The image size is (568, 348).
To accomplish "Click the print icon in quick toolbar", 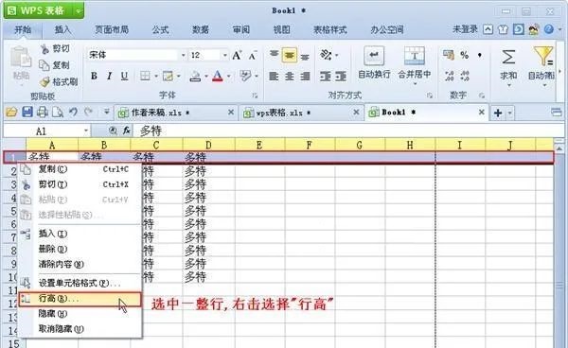I will tap(43, 113).
